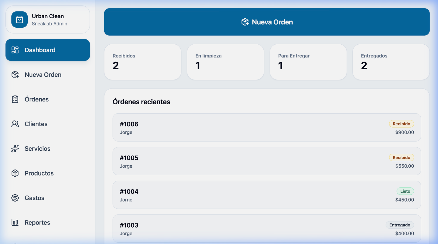Image resolution: width=438 pixels, height=244 pixels.
Task: Click the Gastos dollar coin icon
Action: [x=15, y=198]
